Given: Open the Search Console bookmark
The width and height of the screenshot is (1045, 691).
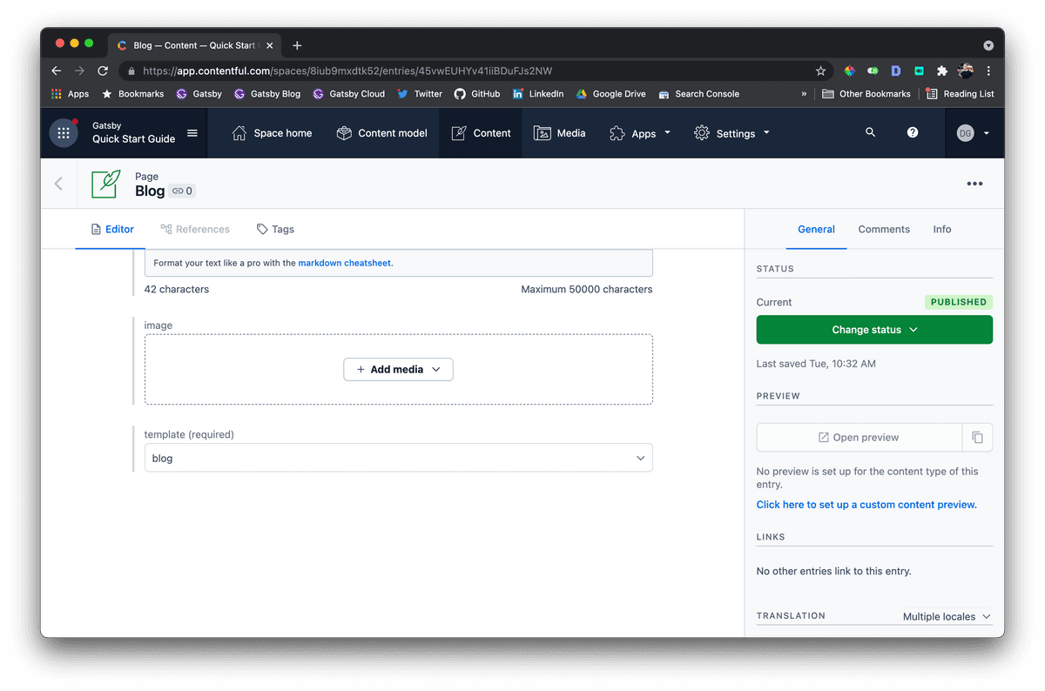Looking at the screenshot, I should coord(698,94).
